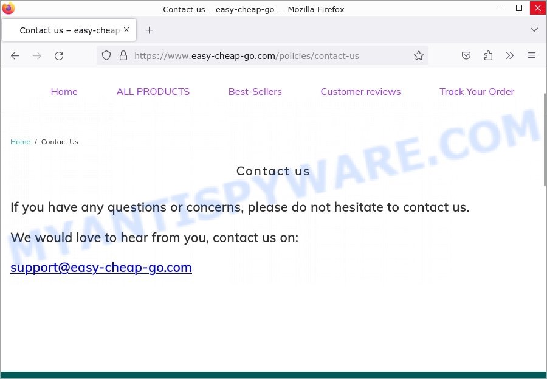The height and width of the screenshot is (379, 547).
Task: Click the support@easy-cheap-go.com email link
Action: coord(101,268)
